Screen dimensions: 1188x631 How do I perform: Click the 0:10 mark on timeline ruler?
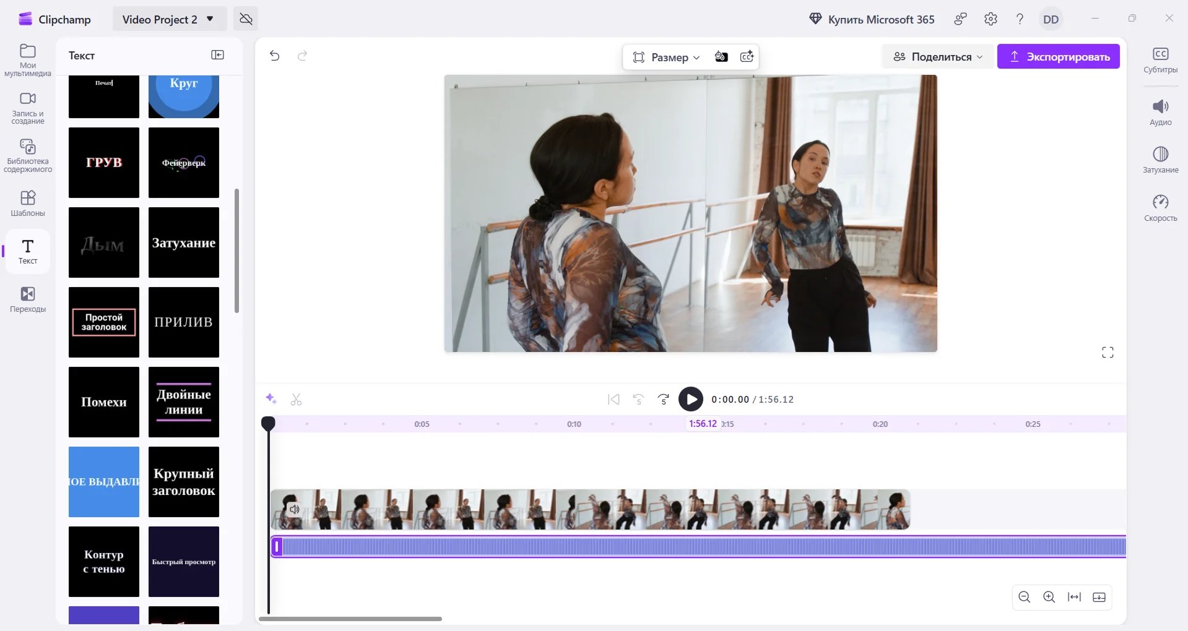574,424
